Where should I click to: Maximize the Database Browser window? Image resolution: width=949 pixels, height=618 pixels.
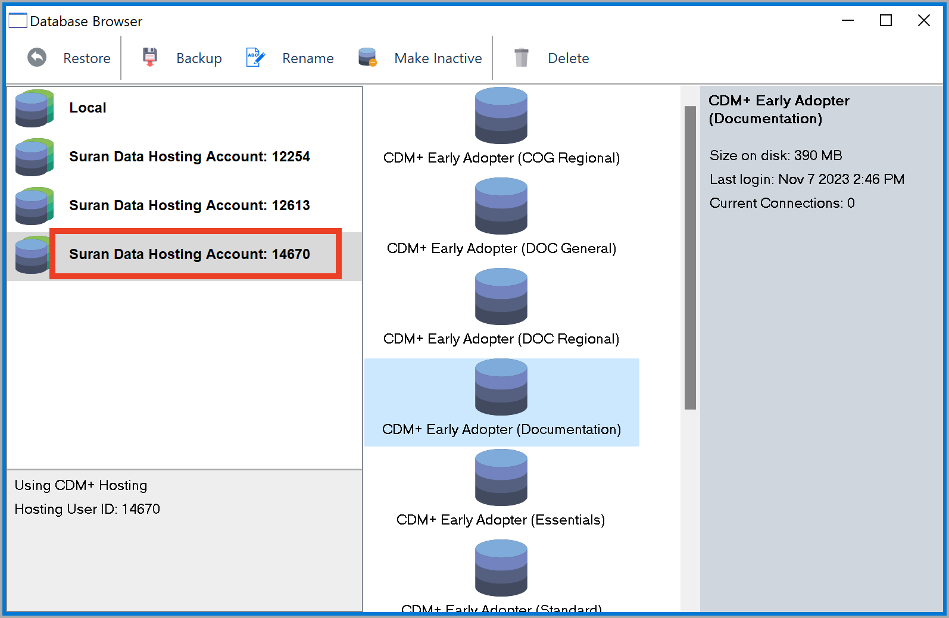click(x=885, y=21)
